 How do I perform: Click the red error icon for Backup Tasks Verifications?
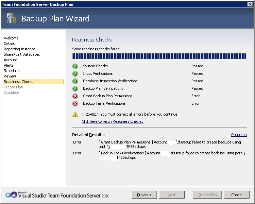pos(75,104)
